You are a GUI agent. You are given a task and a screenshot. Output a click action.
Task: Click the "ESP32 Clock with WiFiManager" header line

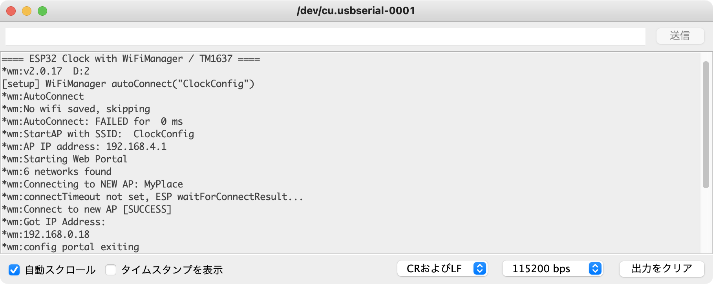[131, 59]
